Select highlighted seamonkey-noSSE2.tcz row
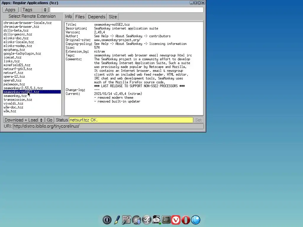 click(32, 92)
